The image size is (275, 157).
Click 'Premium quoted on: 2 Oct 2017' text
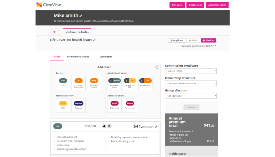coord(198,46)
